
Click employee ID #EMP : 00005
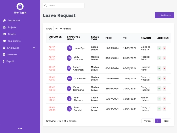coord(52,68)
